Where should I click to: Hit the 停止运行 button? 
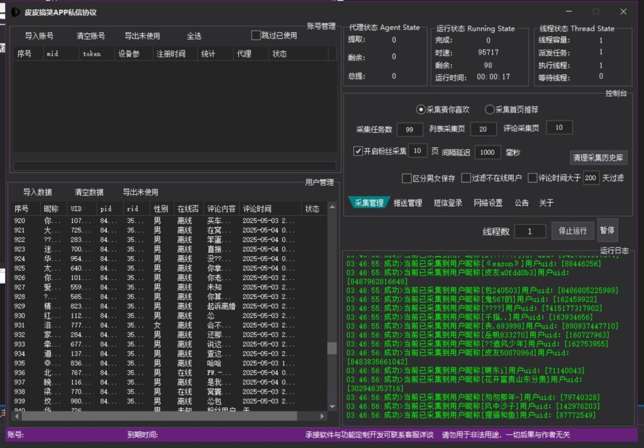tap(572, 231)
